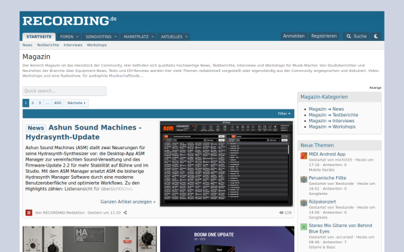Screen dimensions: 404x252
Task: Click avatar beside Rülpskonzert thread
Action: pos(304,203)
